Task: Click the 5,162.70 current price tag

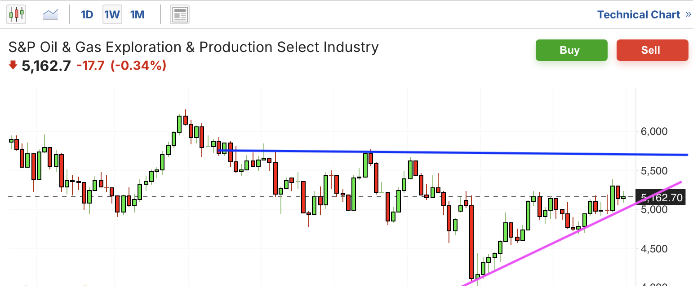Action: pos(662,197)
